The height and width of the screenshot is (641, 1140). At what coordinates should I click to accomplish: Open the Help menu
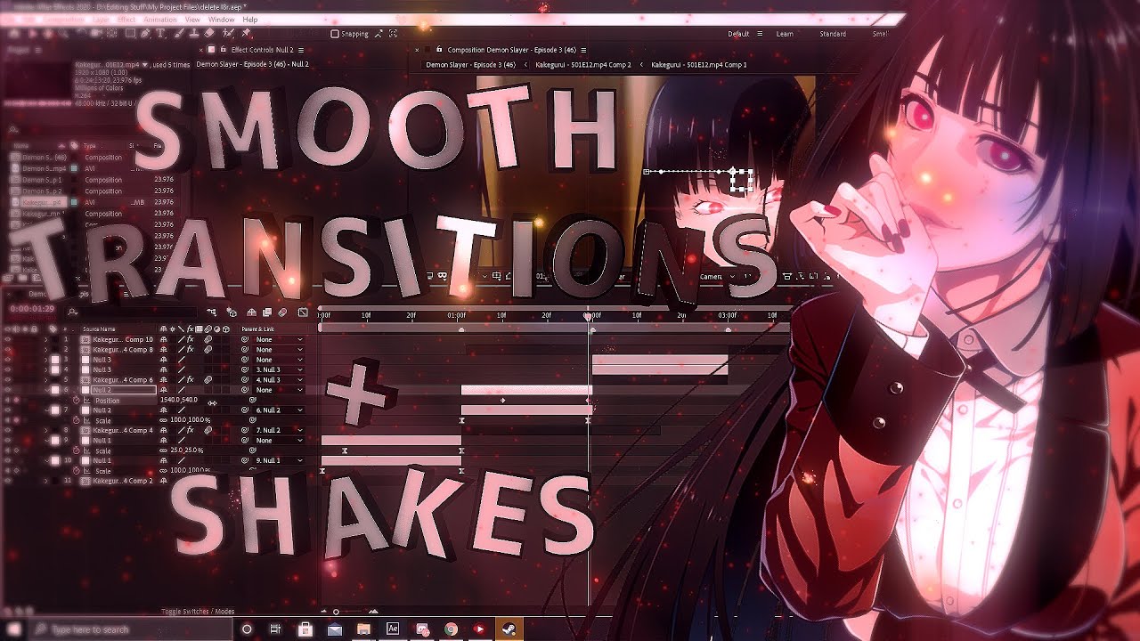pos(250,20)
